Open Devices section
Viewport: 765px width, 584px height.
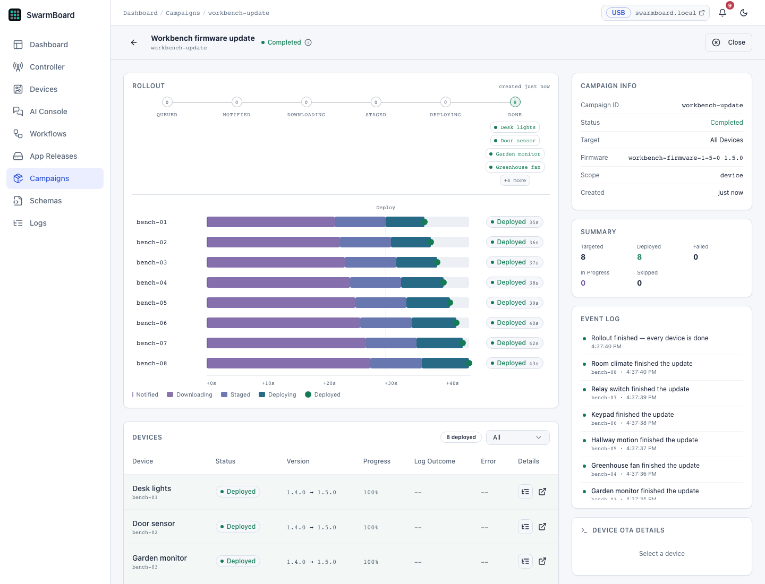55,89
